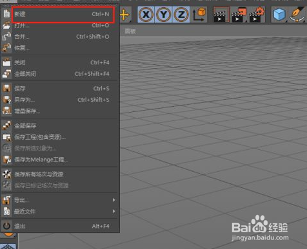Image resolution: width=307 pixels, height=249 pixels.
Task: Click the 关闭 close project entry
Action: click(x=60, y=62)
